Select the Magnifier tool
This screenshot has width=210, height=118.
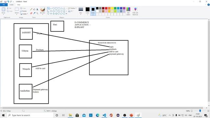tap(37, 13)
